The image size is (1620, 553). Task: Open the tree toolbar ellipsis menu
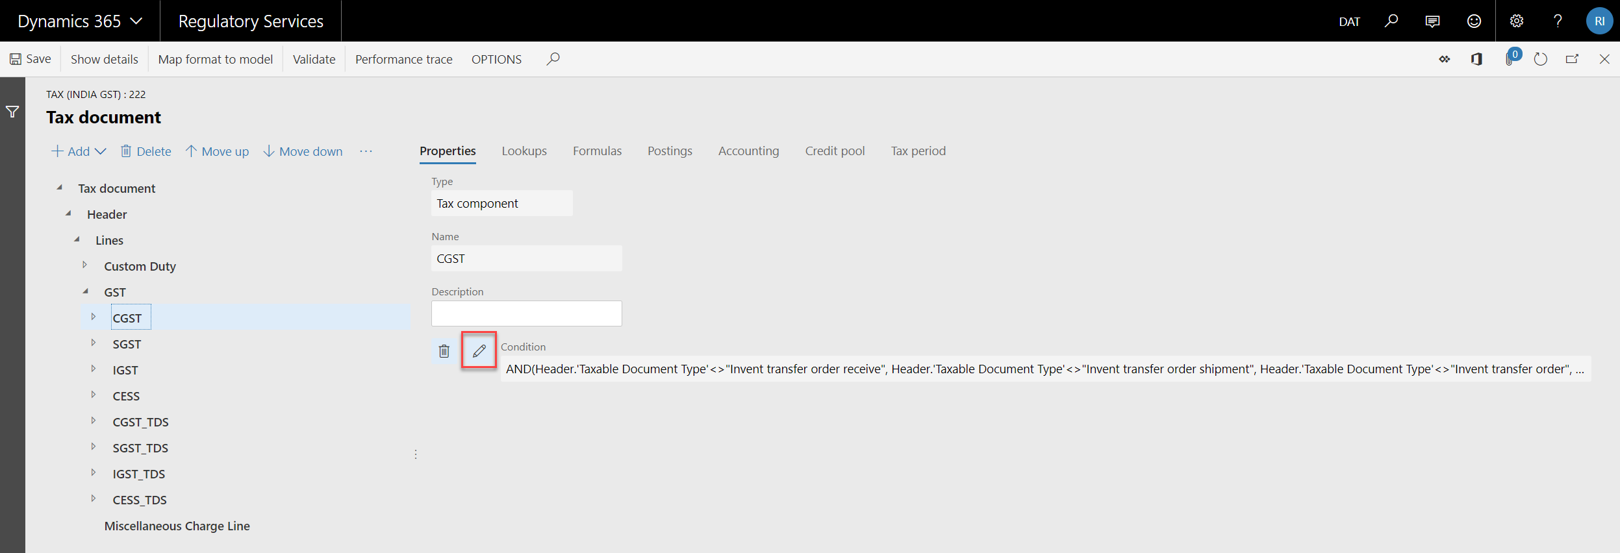pyautogui.click(x=366, y=151)
